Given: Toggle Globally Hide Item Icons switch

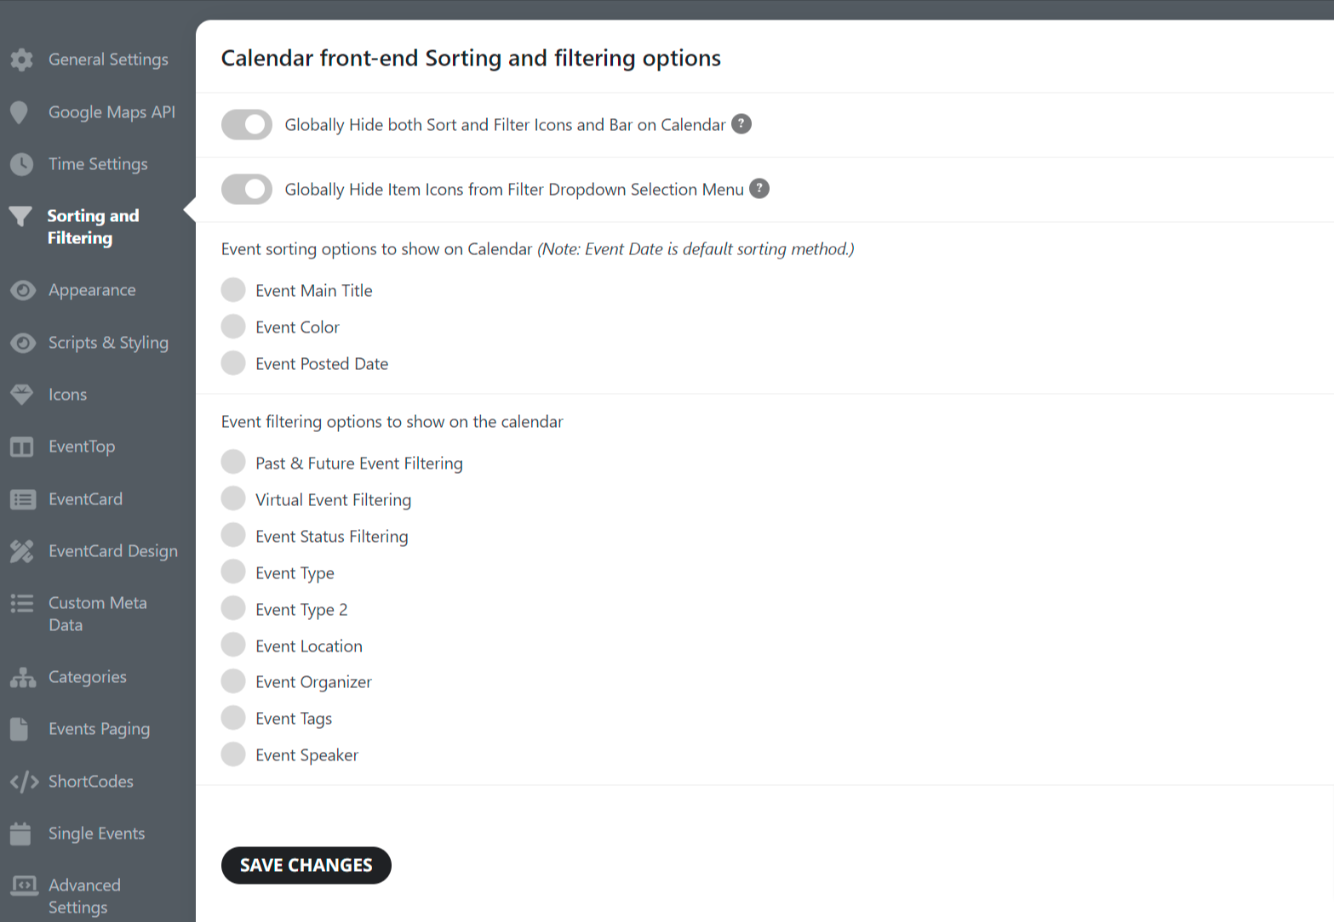Looking at the screenshot, I should pyautogui.click(x=247, y=190).
